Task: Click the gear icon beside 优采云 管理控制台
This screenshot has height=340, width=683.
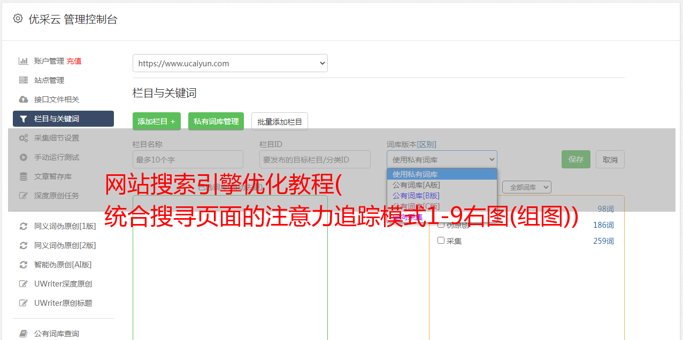Action: [x=18, y=19]
